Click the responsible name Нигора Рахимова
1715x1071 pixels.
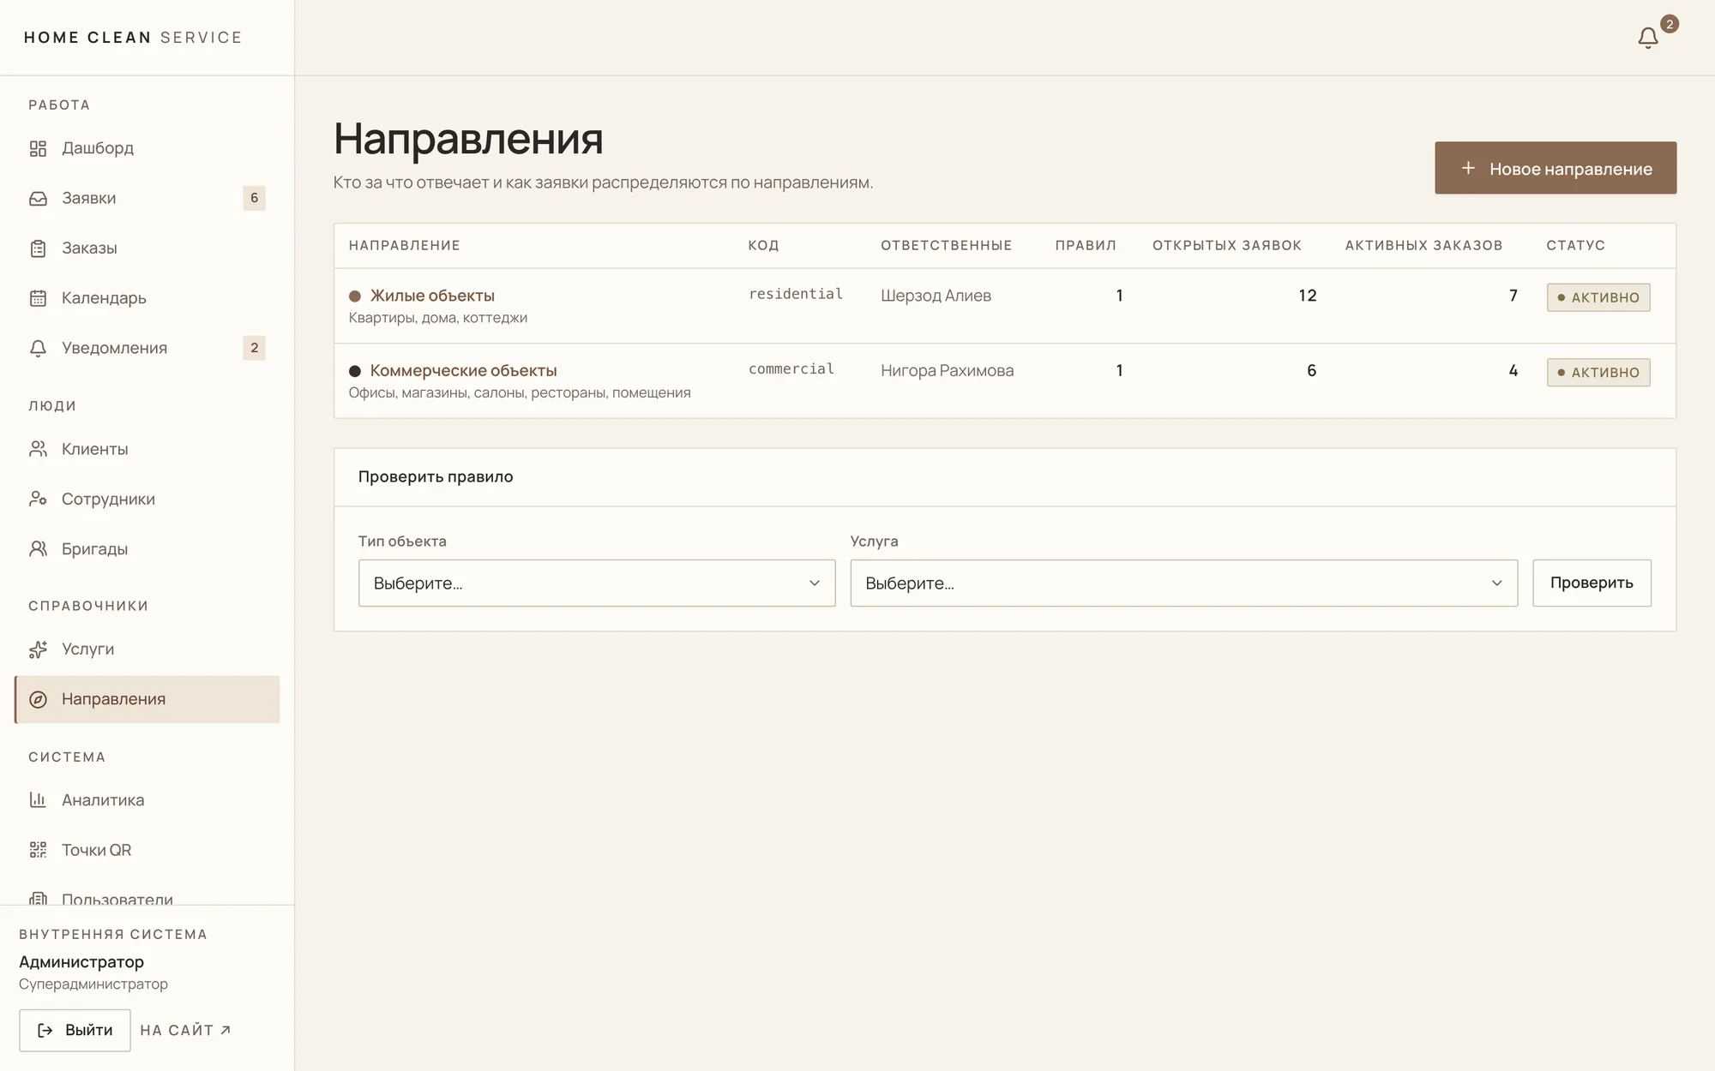pos(947,371)
